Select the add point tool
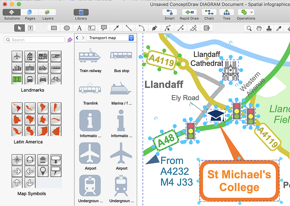The image size is (290, 206). click(181, 28)
